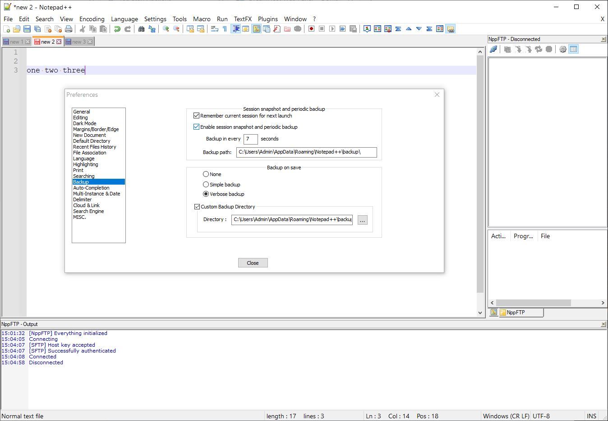Click the Redo arrow icon
Viewport: 608px width, 421px height.
128,29
